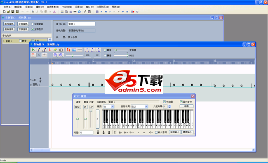Click the zoom in magnifier icon
This screenshot has width=268, height=163.
(61, 55)
